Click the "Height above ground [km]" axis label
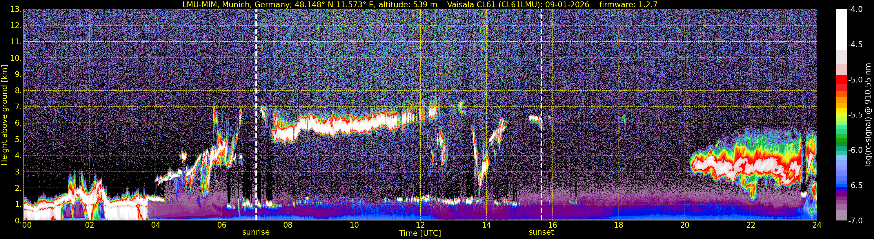This screenshot has height=239, width=874. (x=4, y=115)
